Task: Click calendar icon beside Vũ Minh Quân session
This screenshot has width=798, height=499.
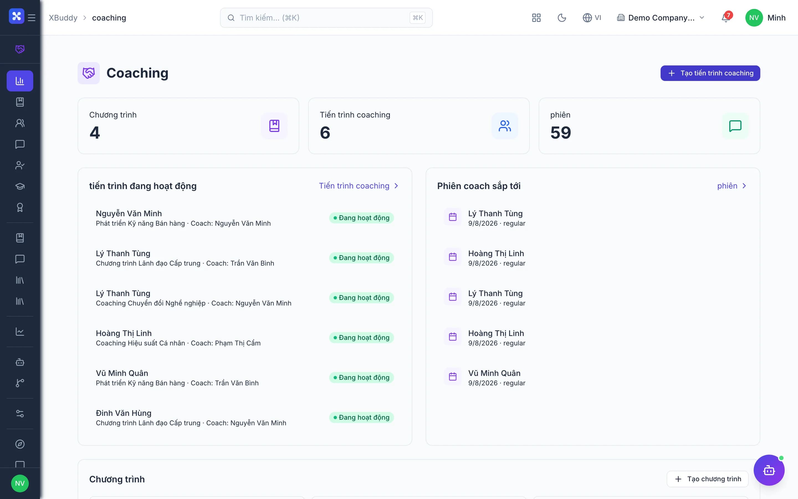Action: pyautogui.click(x=453, y=376)
